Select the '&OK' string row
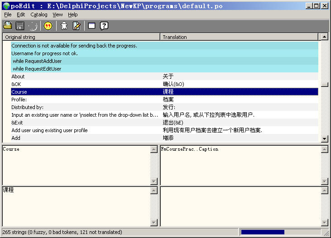This screenshot has height=238, width=331. tap(164, 84)
